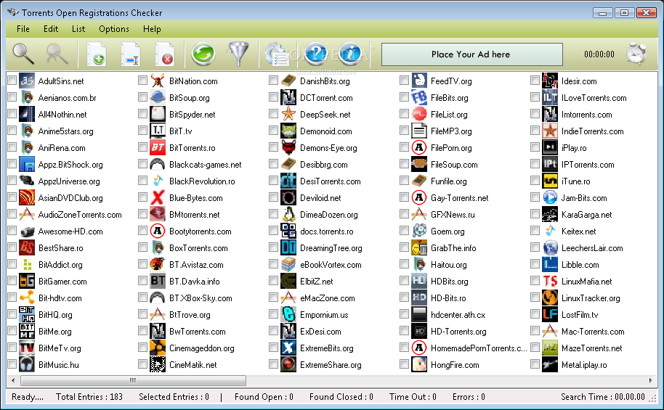Open the List menu
The height and width of the screenshot is (410, 664).
click(x=78, y=29)
